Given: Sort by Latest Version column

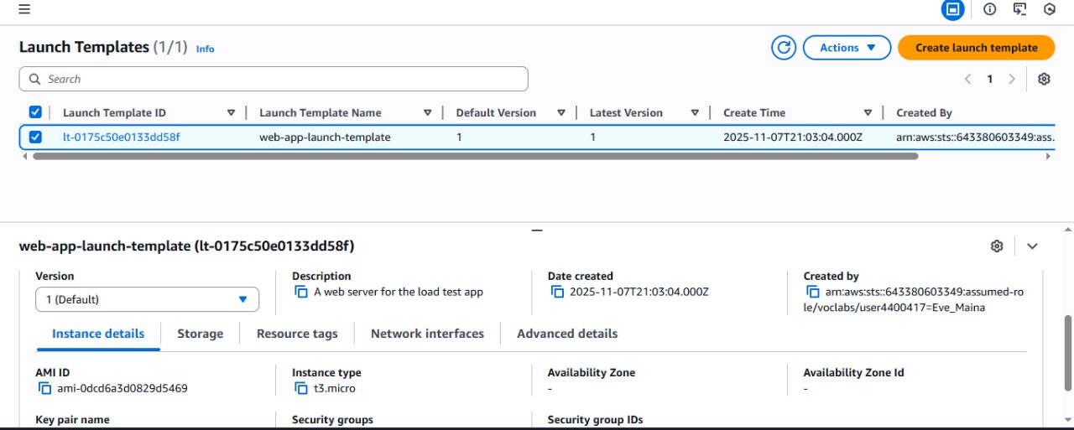Looking at the screenshot, I should coord(695,112).
